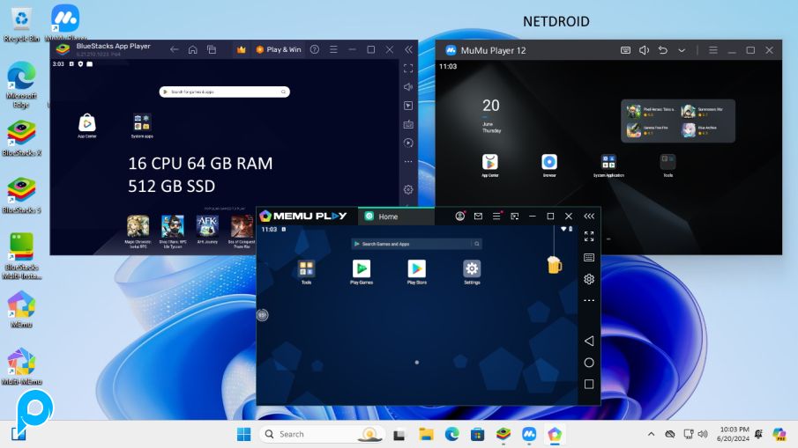Collapse MEmu sidebar with triple chevron
The height and width of the screenshot is (448, 798).
[589, 217]
